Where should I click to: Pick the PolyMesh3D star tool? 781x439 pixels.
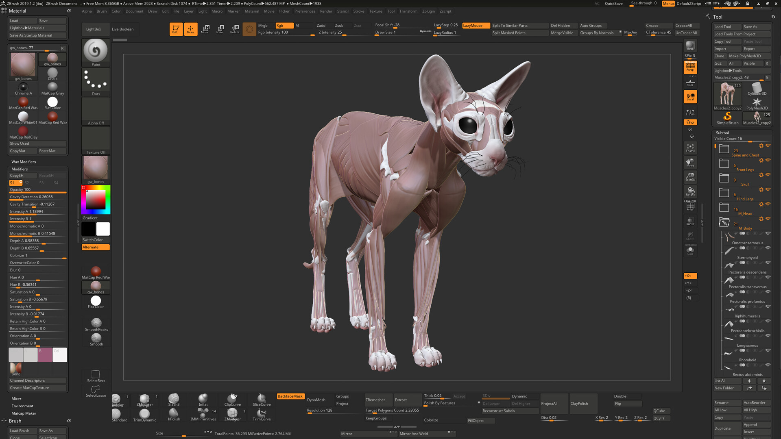pos(757,104)
